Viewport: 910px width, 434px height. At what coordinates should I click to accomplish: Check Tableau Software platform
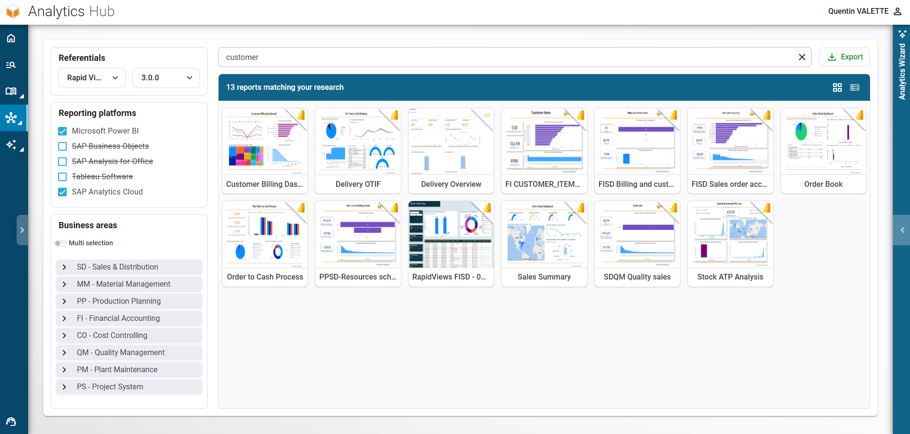(62, 177)
